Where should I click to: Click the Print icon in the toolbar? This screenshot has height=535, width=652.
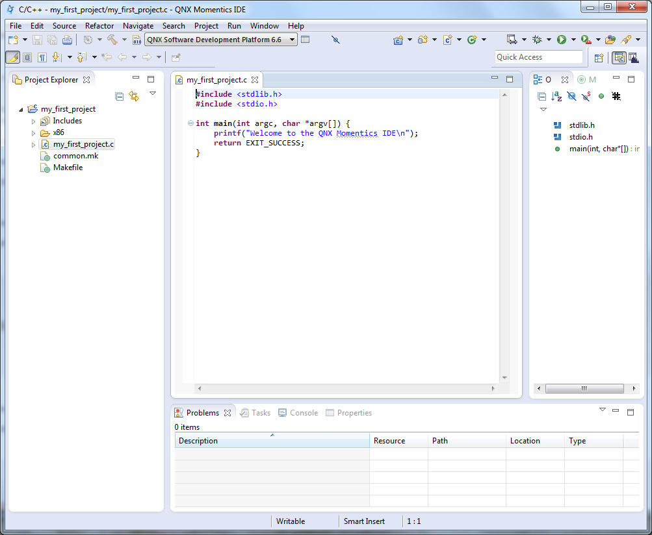67,40
